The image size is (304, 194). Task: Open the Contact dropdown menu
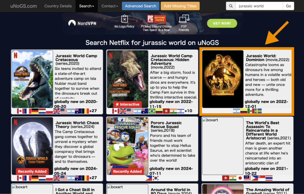coord(110,6)
